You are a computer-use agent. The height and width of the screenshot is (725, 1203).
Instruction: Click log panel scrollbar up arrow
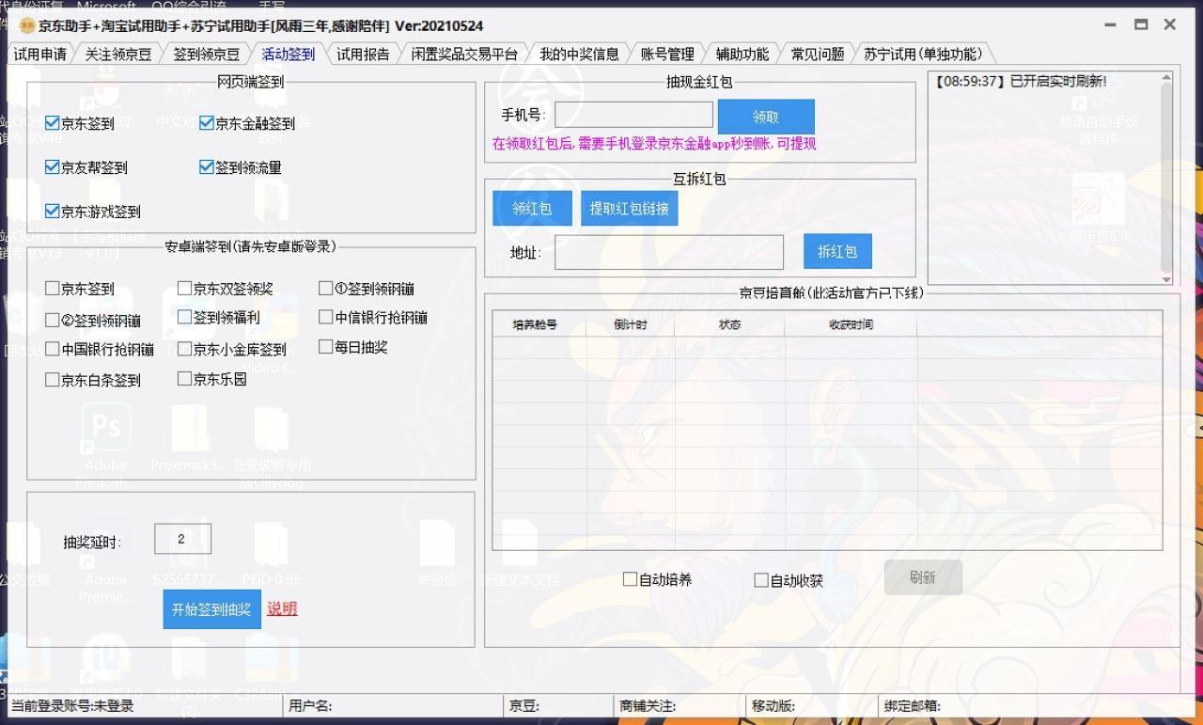click(x=1166, y=78)
